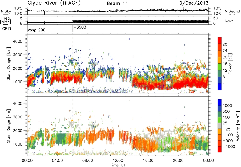Click the gray segment of the Velocity color bar
The image size is (241, 167).
[x=220, y=126]
